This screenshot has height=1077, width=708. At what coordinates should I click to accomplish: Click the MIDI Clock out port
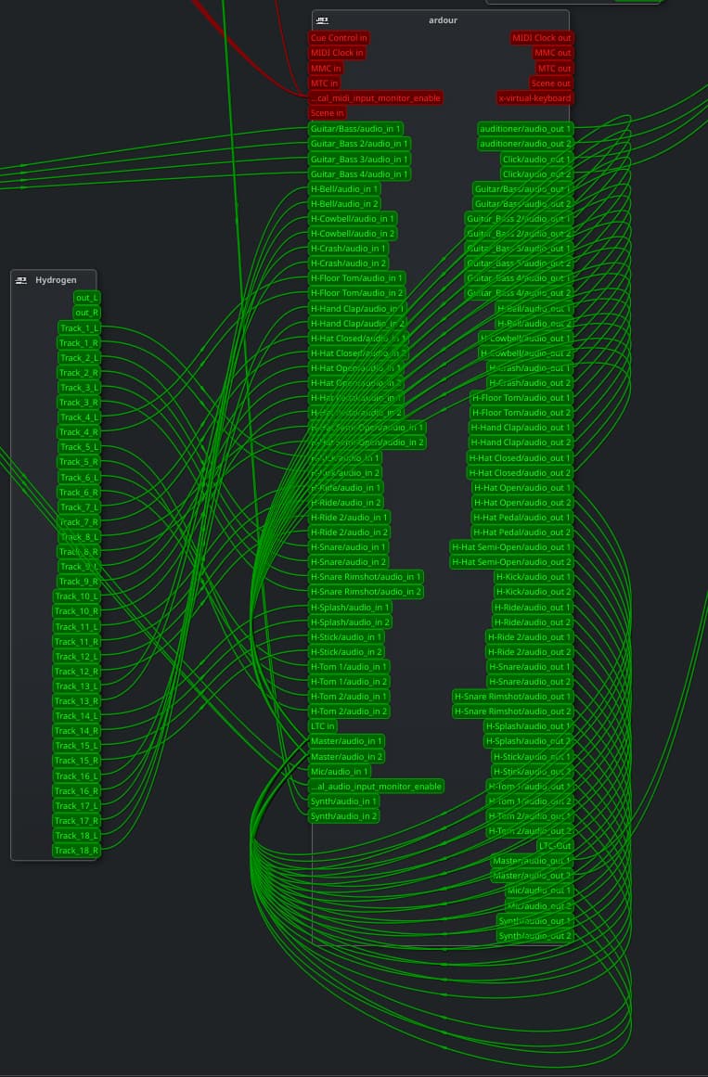click(542, 38)
